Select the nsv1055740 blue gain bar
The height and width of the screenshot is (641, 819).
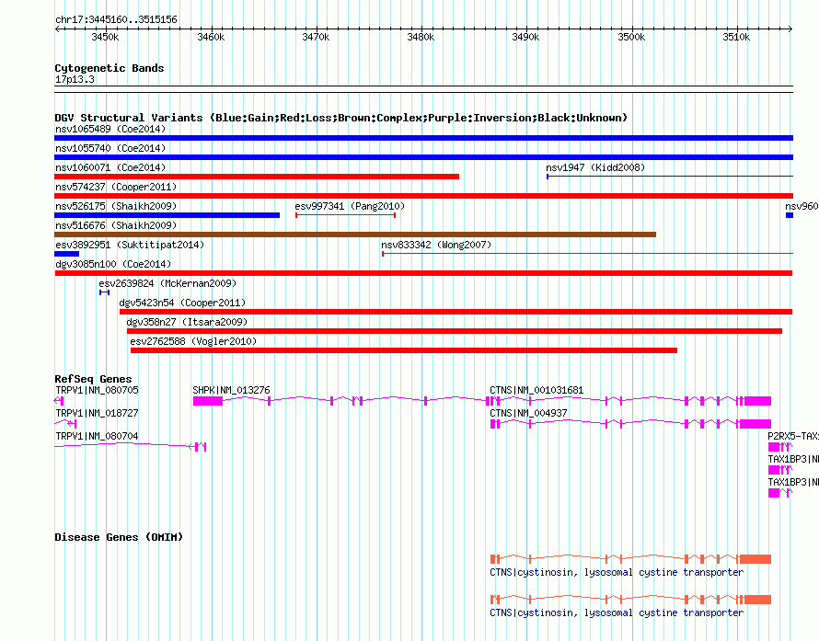tap(423, 157)
